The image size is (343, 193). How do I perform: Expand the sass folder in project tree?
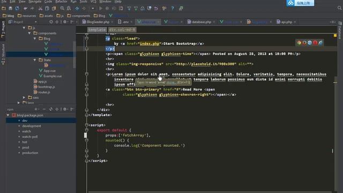pos(24,98)
